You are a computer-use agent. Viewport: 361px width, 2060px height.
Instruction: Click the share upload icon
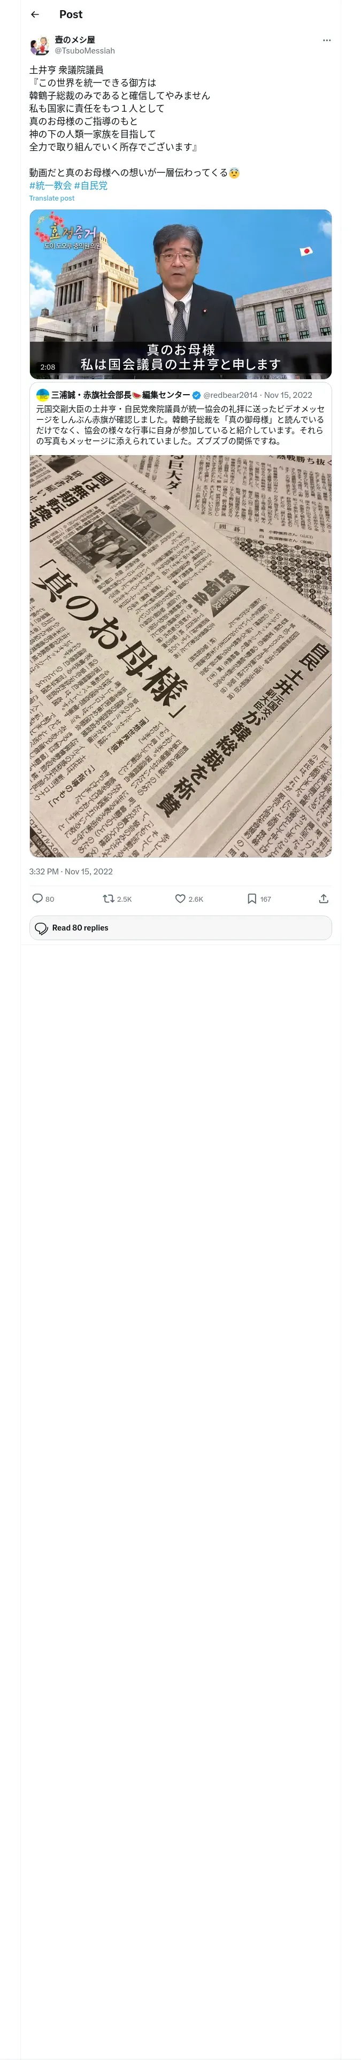coord(324,899)
